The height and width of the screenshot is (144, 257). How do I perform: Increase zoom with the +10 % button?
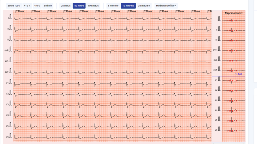coord(27,6)
